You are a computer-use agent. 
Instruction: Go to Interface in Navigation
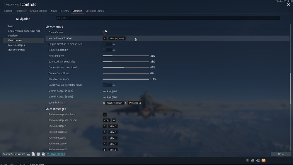[x=13, y=36]
